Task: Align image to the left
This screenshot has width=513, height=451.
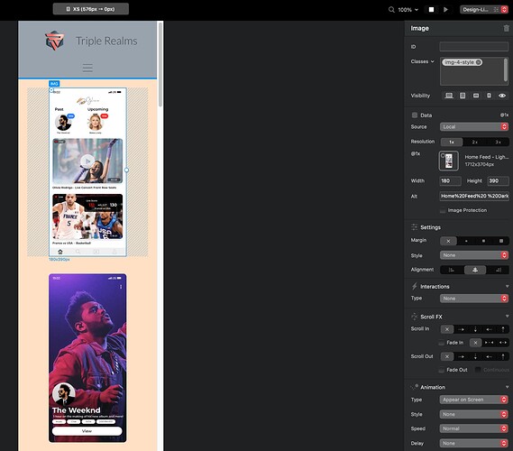Action: 452,270
